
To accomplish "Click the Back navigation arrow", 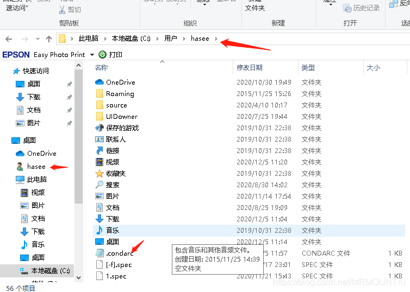I will click(x=9, y=39).
